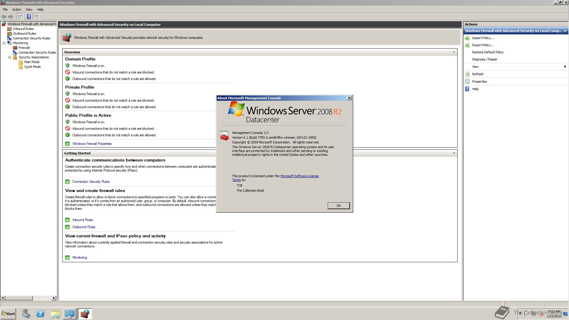Select the Inbound Rules tree node
This screenshot has width=569, height=320.
[23, 29]
